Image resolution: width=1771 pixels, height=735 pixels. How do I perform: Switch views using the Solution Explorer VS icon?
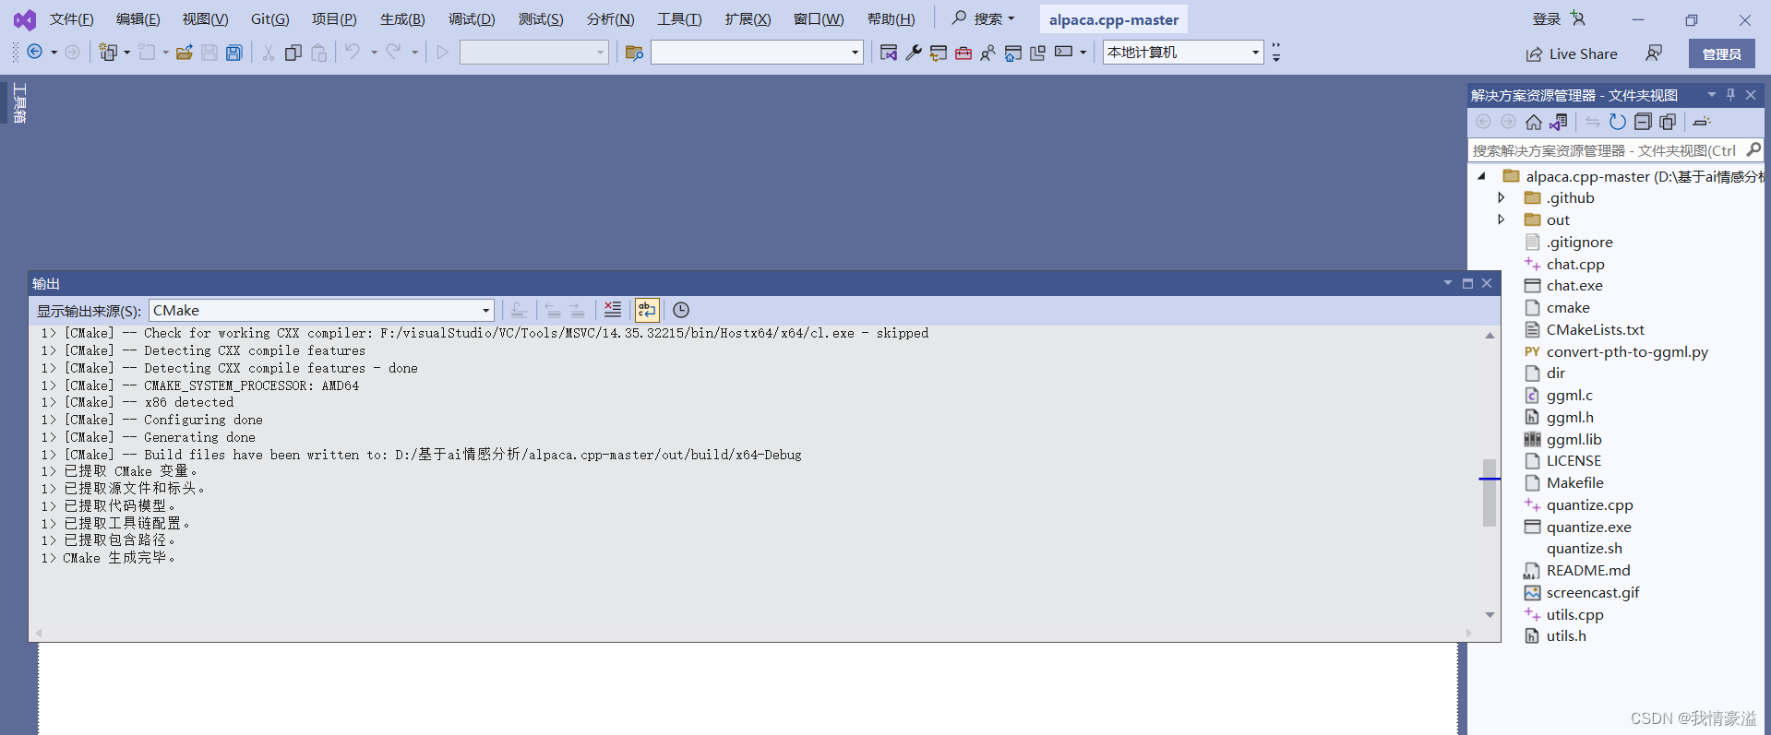tap(1559, 122)
